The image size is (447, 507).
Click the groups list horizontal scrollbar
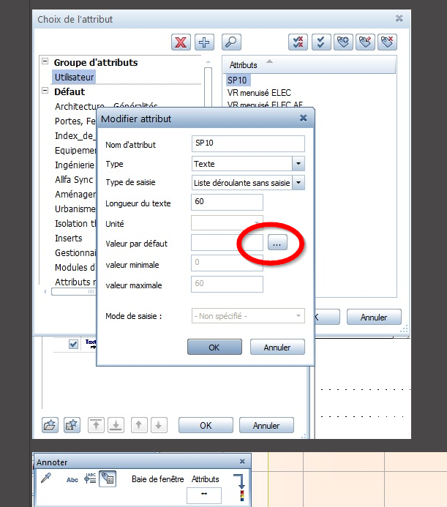(74, 291)
